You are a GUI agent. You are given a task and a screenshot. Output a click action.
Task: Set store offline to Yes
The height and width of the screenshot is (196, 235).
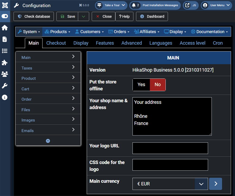click(141, 85)
